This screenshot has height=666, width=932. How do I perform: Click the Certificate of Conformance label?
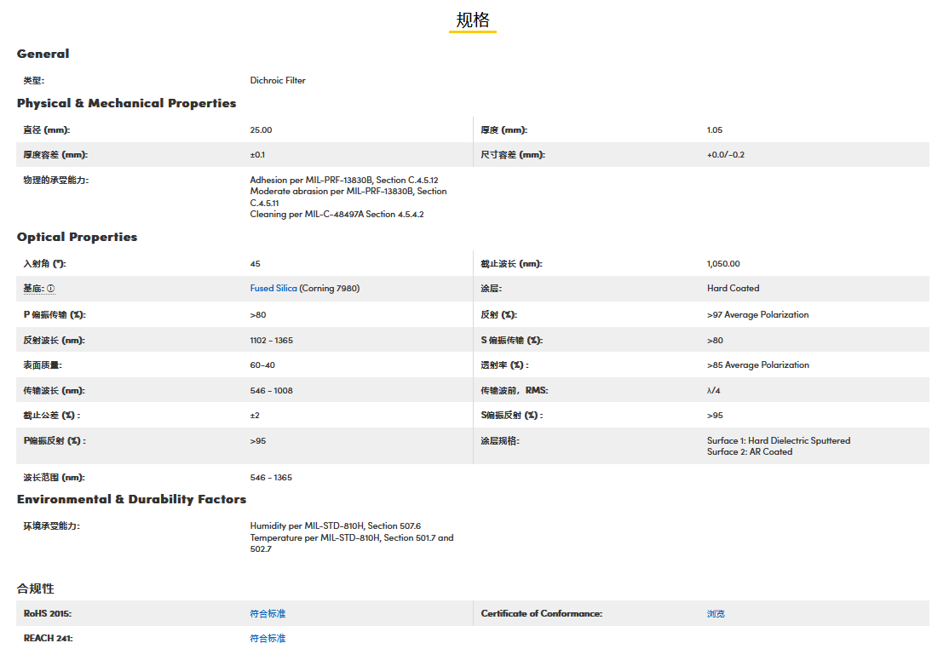pos(541,614)
